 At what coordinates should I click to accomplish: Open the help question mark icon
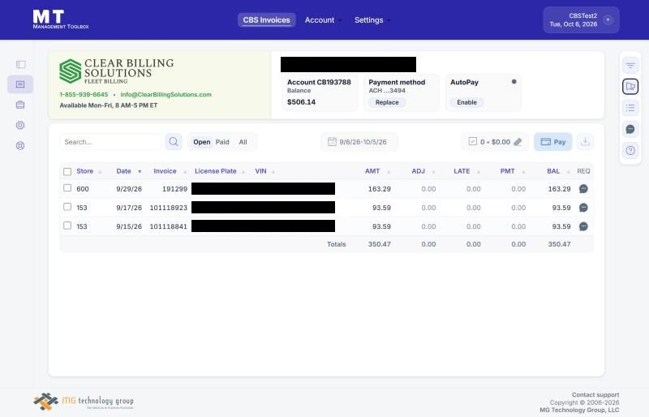point(630,150)
